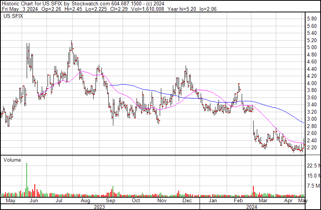
Task: Click the 5.80 price axis label
Action: coord(312,19)
